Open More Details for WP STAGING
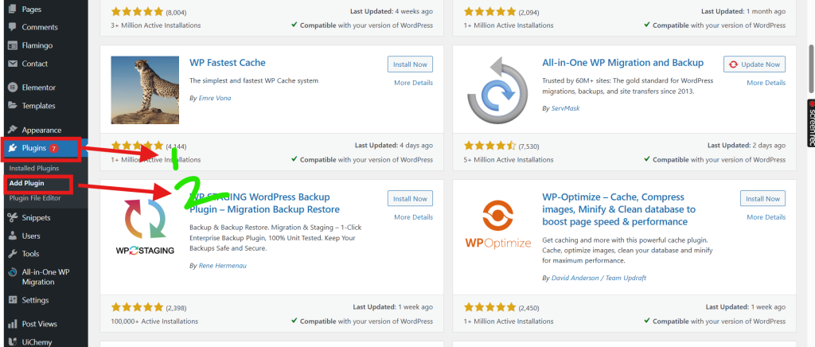815x347 pixels. pos(413,217)
